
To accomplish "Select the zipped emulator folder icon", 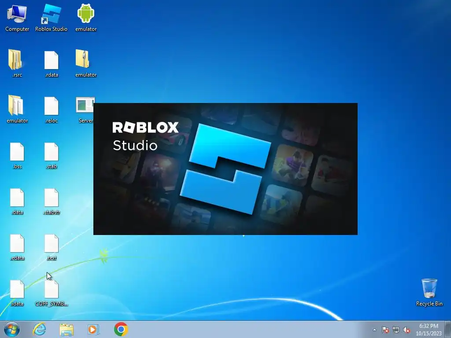I will (86, 63).
